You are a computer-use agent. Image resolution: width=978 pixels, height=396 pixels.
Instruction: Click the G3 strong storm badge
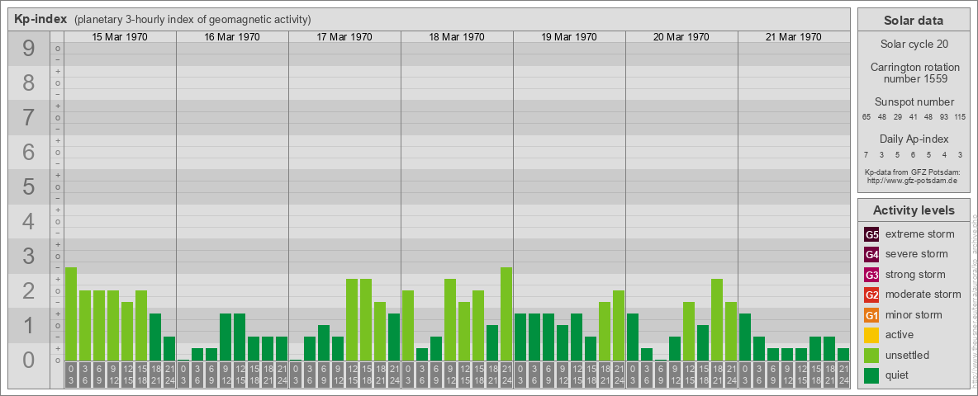pos(872,275)
